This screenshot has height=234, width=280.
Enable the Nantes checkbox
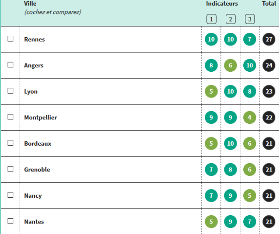[10, 221]
